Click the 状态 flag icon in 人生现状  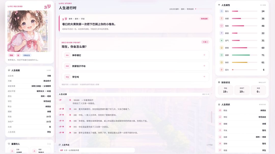click(220, 150)
